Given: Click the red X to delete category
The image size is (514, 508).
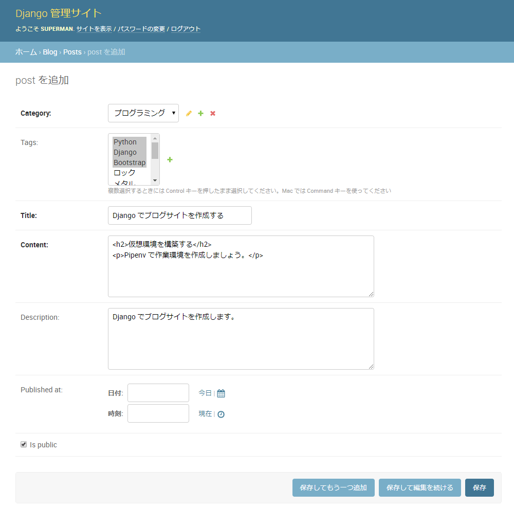Looking at the screenshot, I should 213,113.
